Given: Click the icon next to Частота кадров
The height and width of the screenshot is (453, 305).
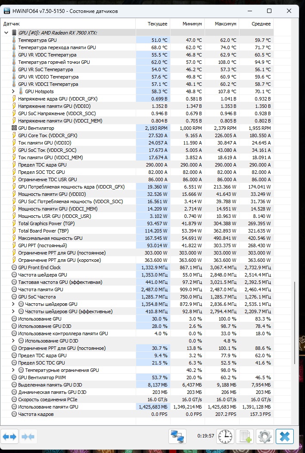Looking at the screenshot, I should click(x=14, y=414).
